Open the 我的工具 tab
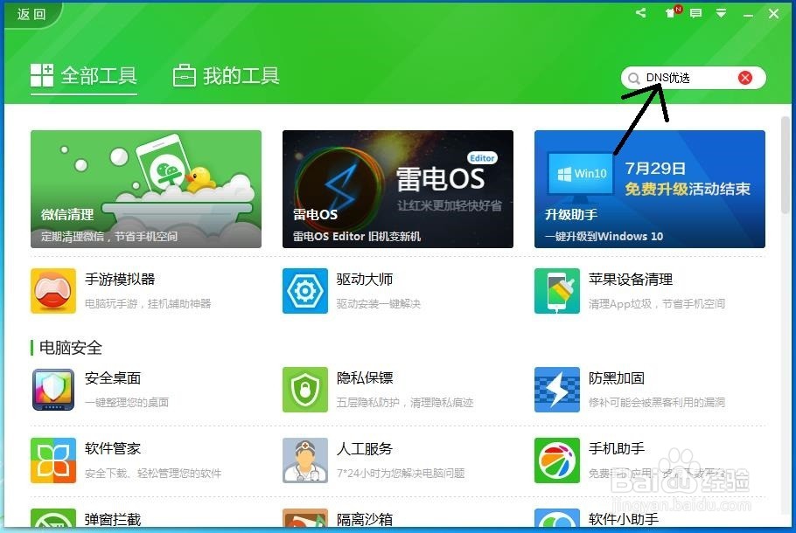Viewport: 796px width, 533px height. point(226,76)
